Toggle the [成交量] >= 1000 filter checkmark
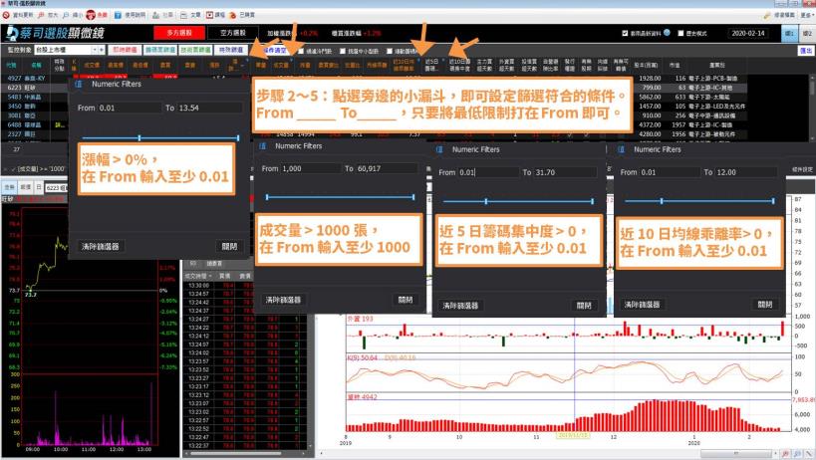816x460 pixels. [x=13, y=169]
